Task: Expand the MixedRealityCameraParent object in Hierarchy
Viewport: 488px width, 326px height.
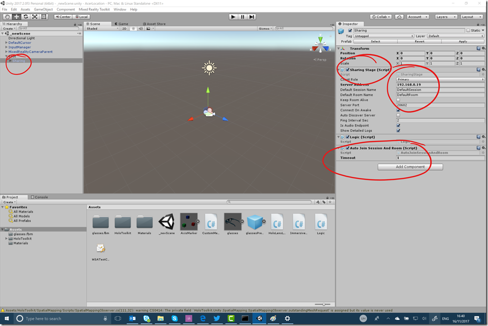Action: tap(6, 52)
